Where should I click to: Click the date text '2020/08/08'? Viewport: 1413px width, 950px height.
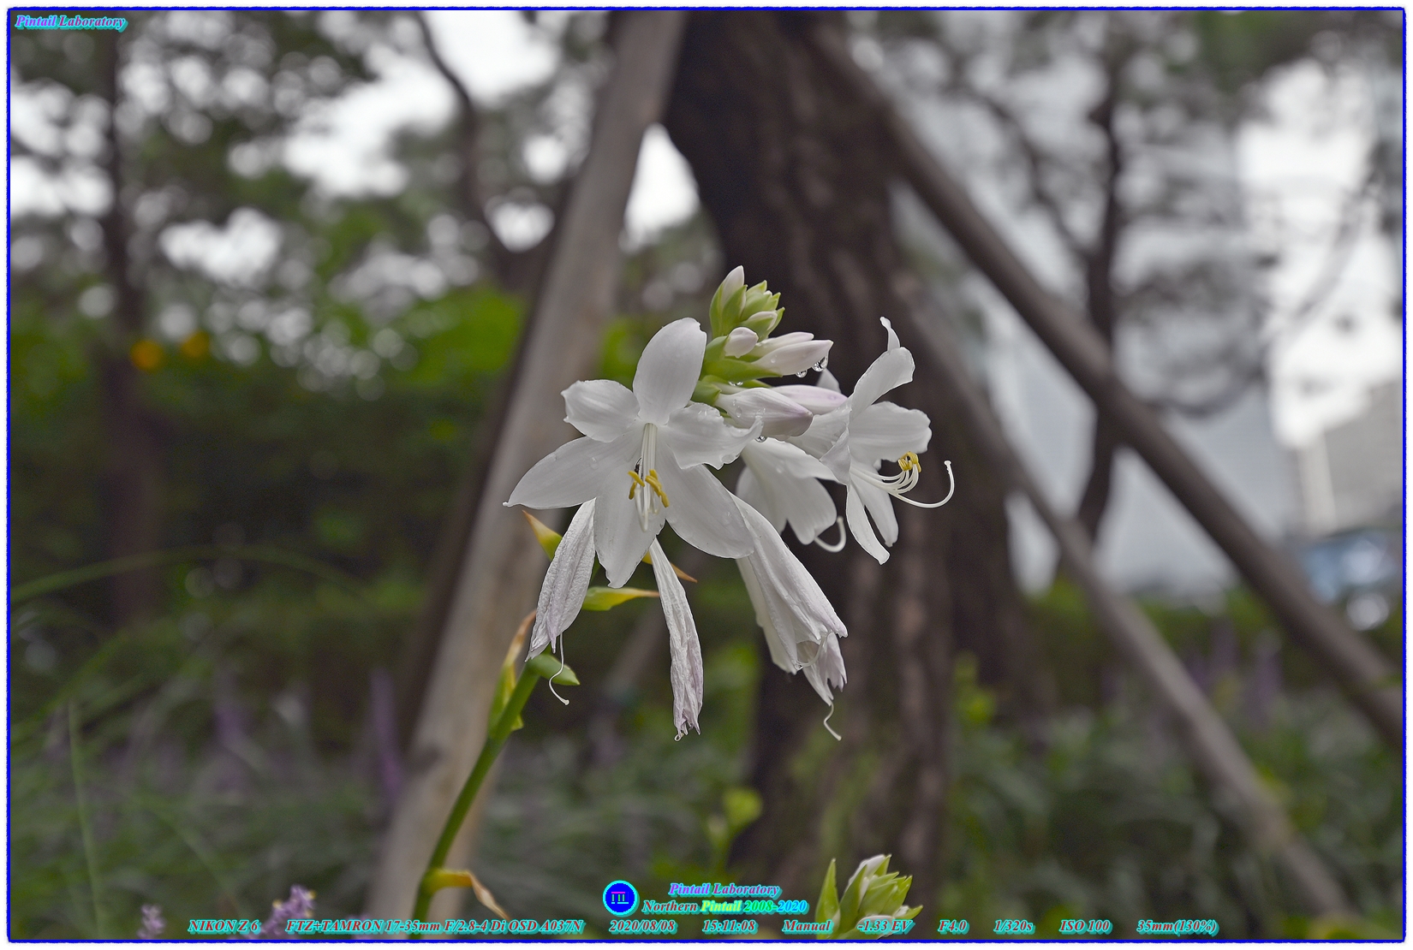point(642,926)
